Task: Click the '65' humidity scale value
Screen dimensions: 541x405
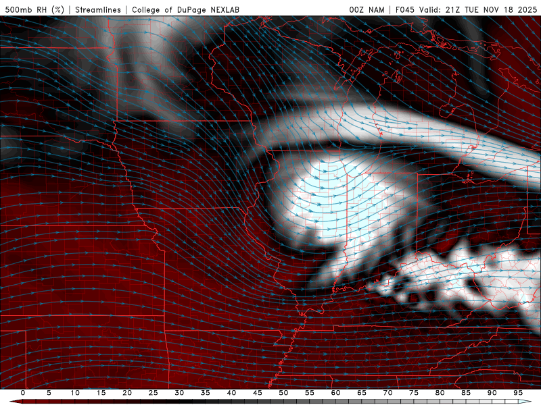Action: 362,393
